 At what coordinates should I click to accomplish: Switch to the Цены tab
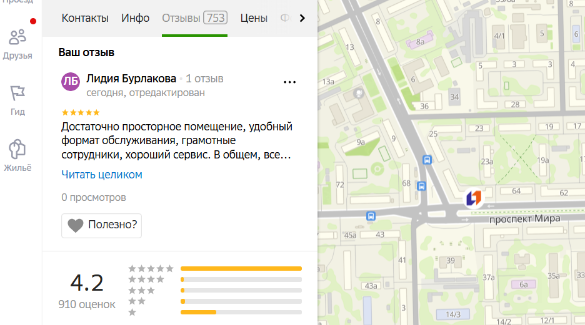(x=254, y=18)
